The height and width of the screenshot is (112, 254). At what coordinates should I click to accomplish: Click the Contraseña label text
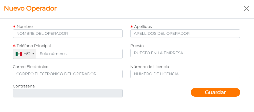click(24, 86)
